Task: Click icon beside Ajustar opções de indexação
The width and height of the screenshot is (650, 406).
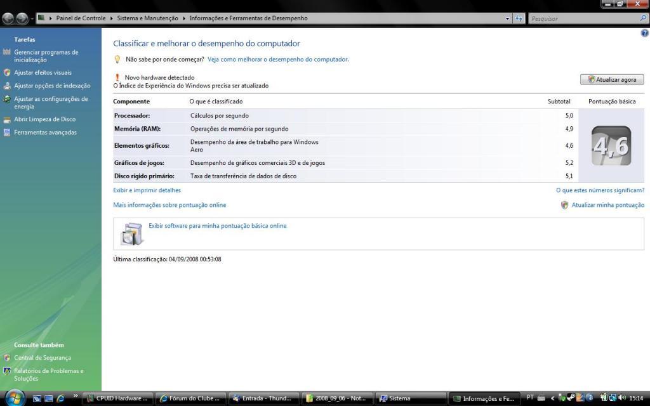Action: 6,86
